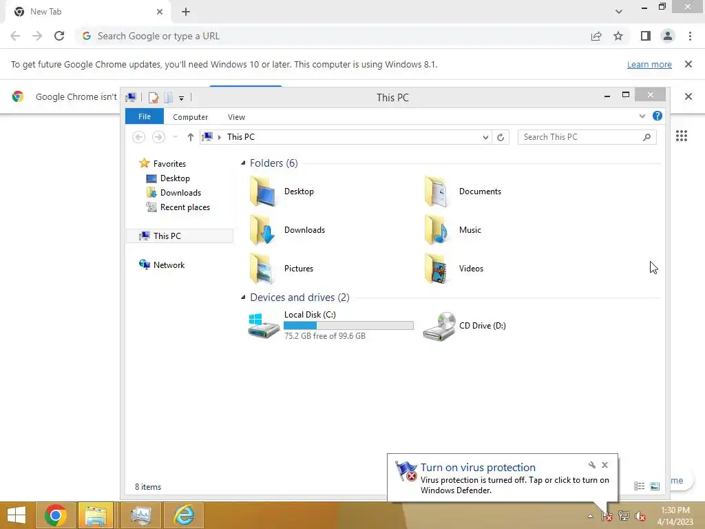Click the refresh icon beside address bar
Viewport: 705px width, 529px height.
(501, 137)
